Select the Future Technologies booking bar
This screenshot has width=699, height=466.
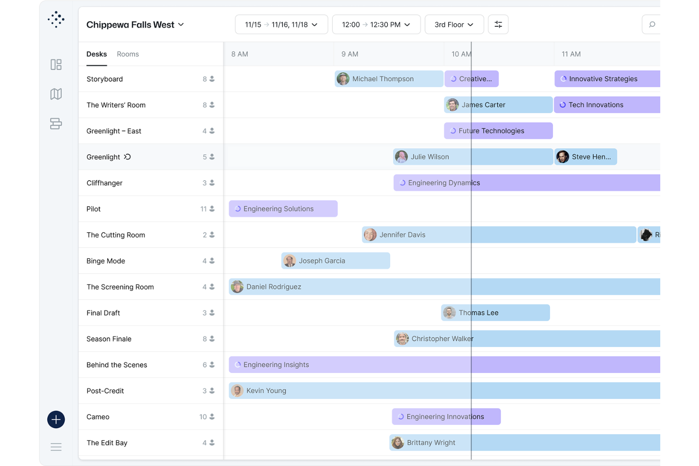pyautogui.click(x=498, y=131)
